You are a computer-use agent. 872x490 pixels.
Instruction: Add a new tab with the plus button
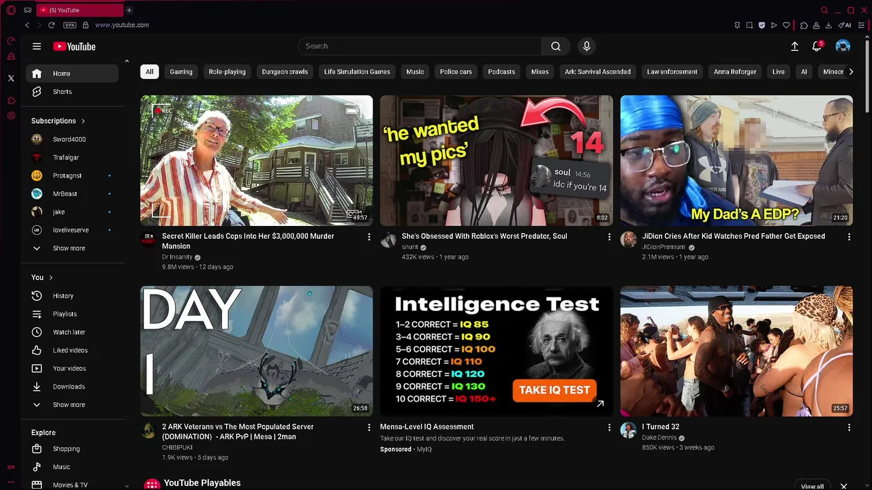click(129, 10)
